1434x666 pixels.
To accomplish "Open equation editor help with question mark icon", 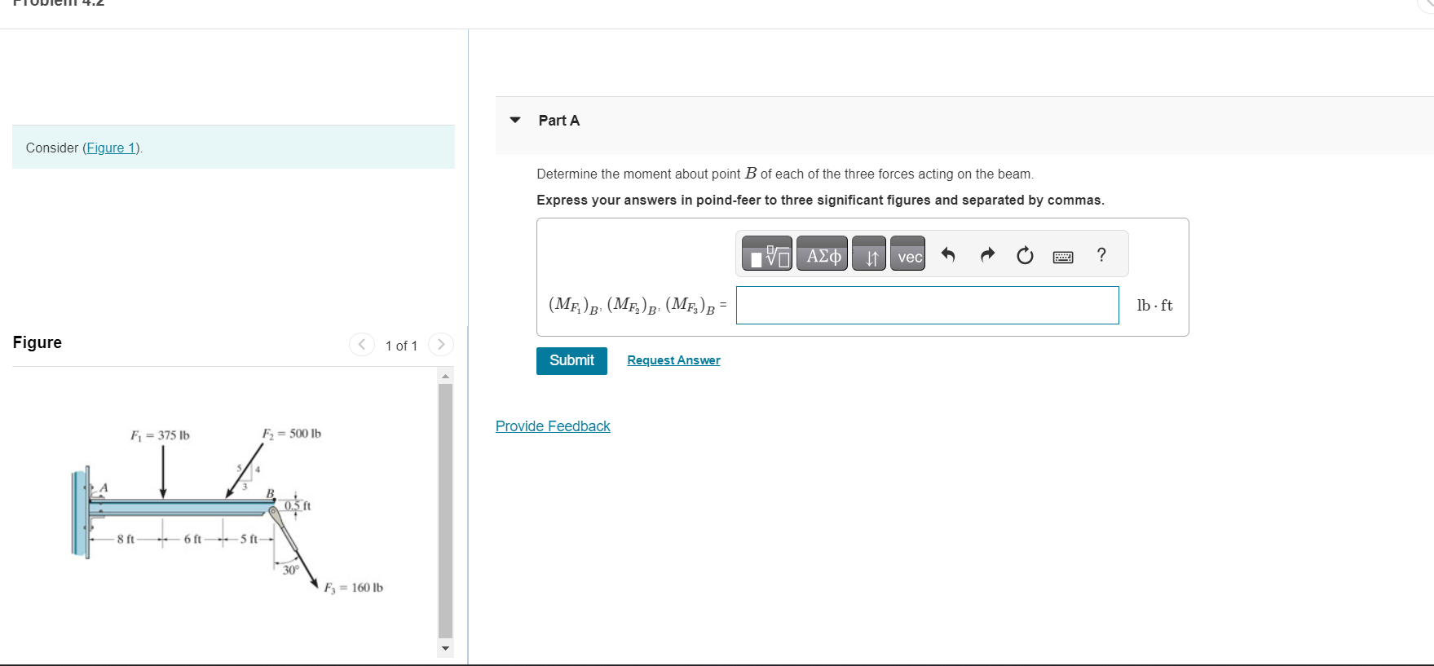I will click(1101, 254).
